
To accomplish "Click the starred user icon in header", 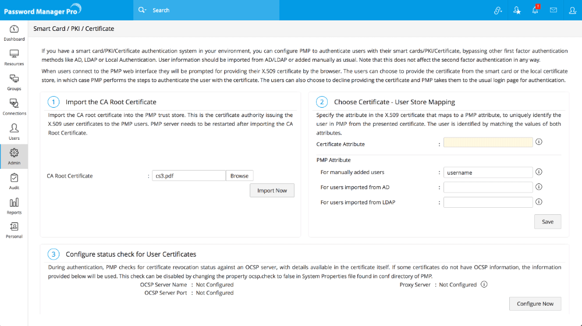I will point(517,10).
